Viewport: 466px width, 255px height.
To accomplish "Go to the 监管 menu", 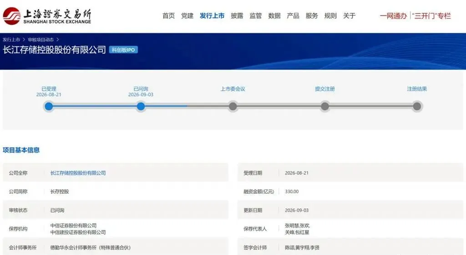I will point(256,16).
